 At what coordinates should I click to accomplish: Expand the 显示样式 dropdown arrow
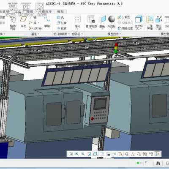tap(140, 29)
